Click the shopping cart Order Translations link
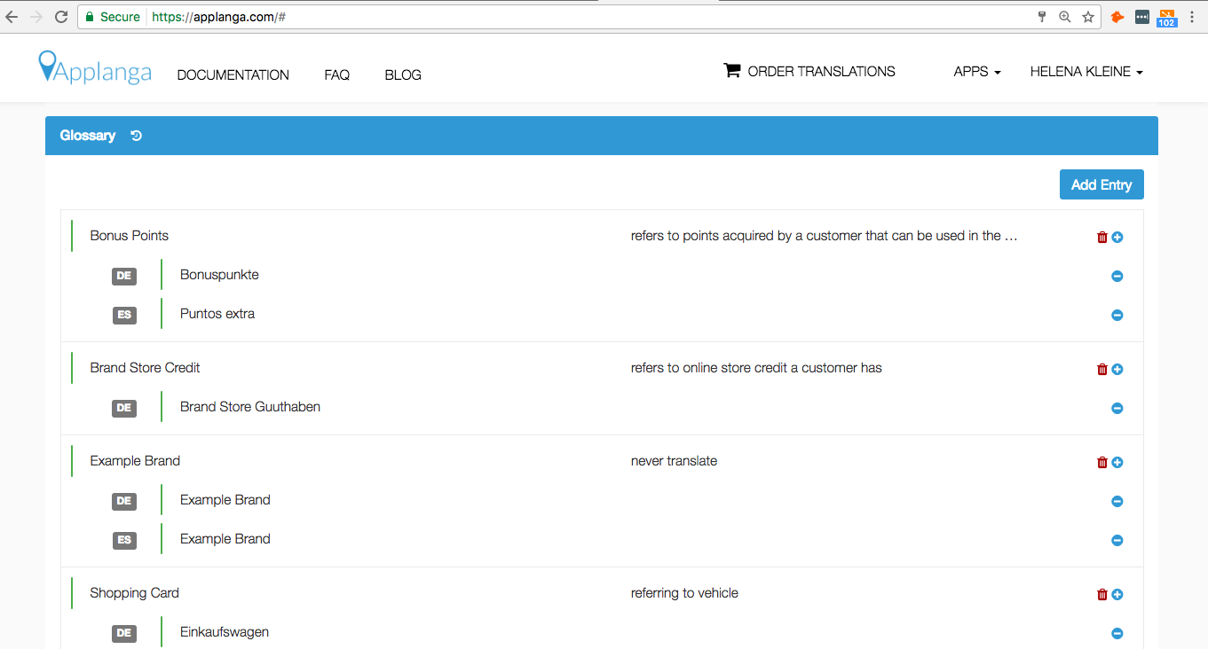 pos(809,72)
